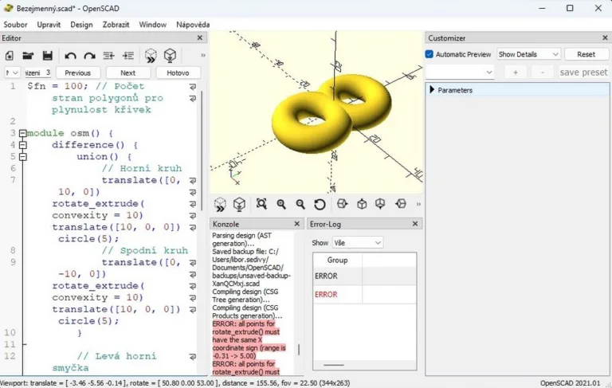
Task: Click the Next search button
Action: tap(128, 73)
